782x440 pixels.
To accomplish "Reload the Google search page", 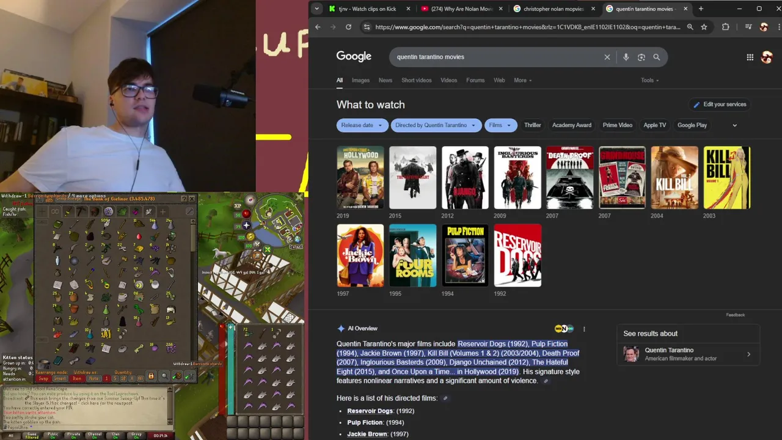I will tap(348, 27).
